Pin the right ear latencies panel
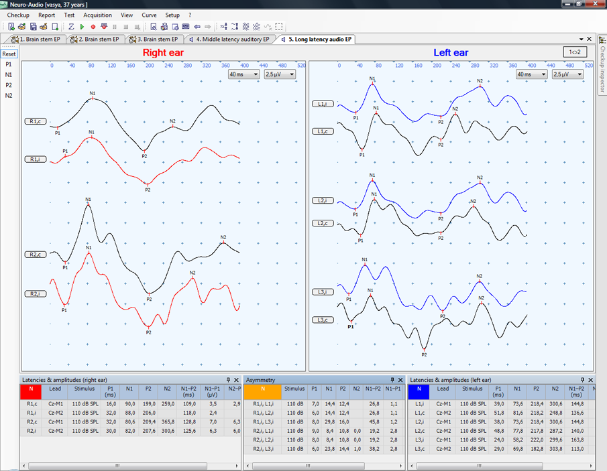 [x=229, y=380]
